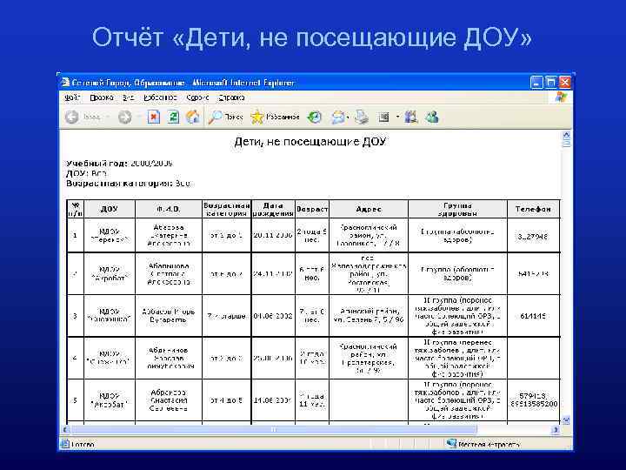Click the Телефон column header
The image size is (626, 470).
point(533,209)
